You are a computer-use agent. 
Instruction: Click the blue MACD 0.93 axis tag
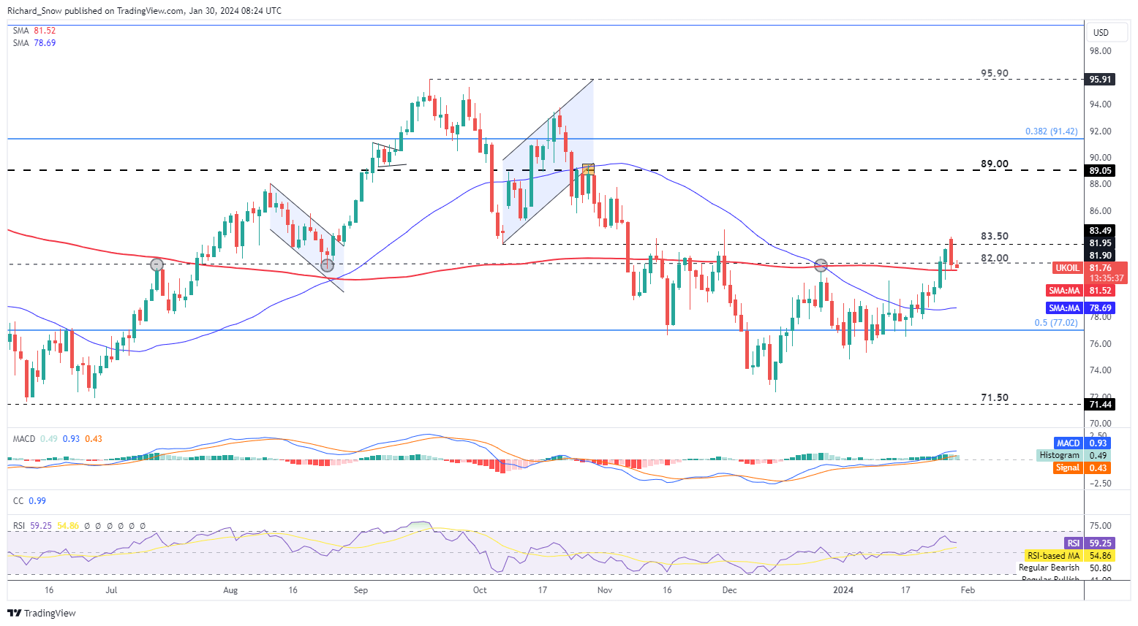1082,443
